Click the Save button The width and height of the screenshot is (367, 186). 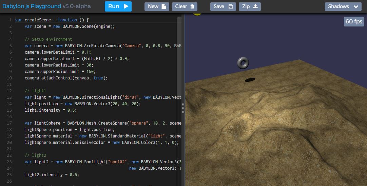tap(223, 6)
